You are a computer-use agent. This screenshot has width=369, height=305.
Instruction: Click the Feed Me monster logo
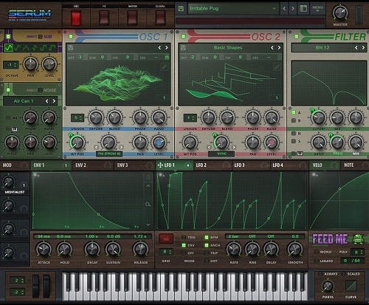[358, 239]
